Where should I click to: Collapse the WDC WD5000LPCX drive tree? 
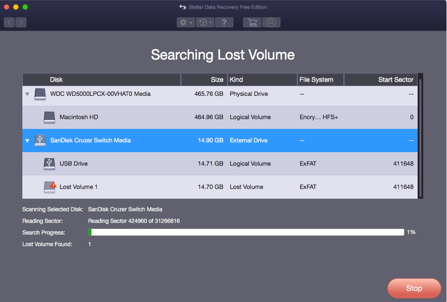[x=28, y=94]
